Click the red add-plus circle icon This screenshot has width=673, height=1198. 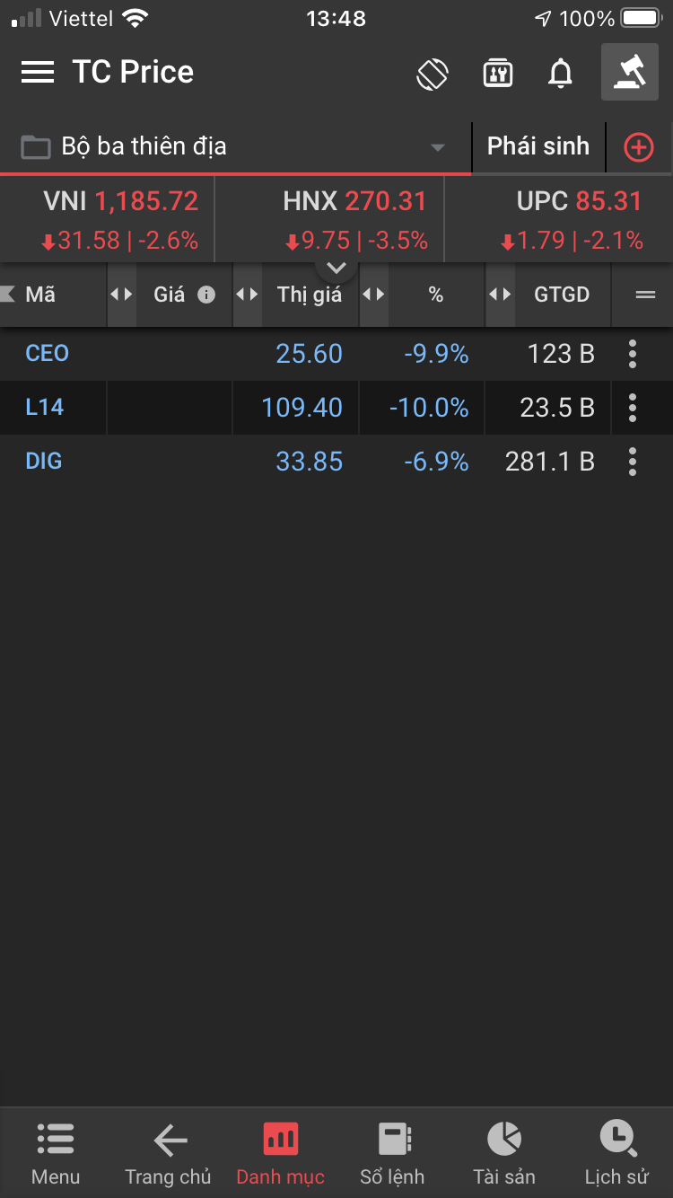coord(638,147)
